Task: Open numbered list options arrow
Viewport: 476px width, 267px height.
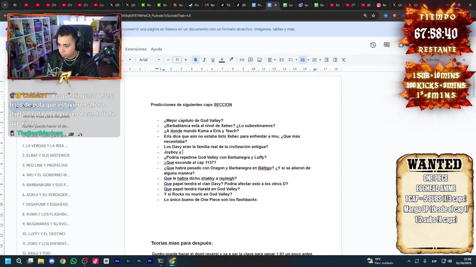Action: pyautogui.click(x=320, y=60)
